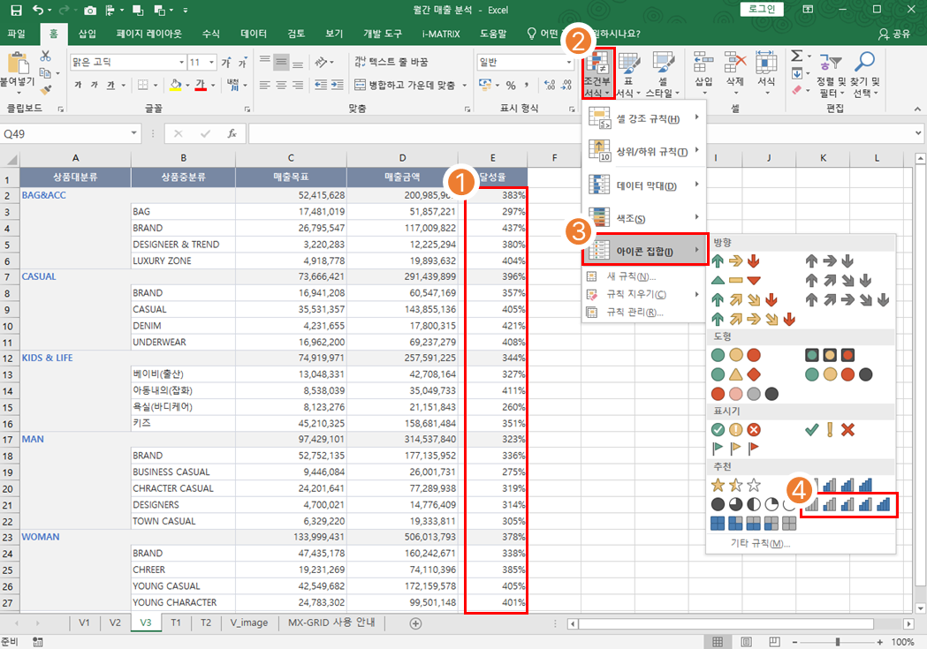The width and height of the screenshot is (927, 649).
Task: Click the Cut scissors icon
Action: [45, 56]
